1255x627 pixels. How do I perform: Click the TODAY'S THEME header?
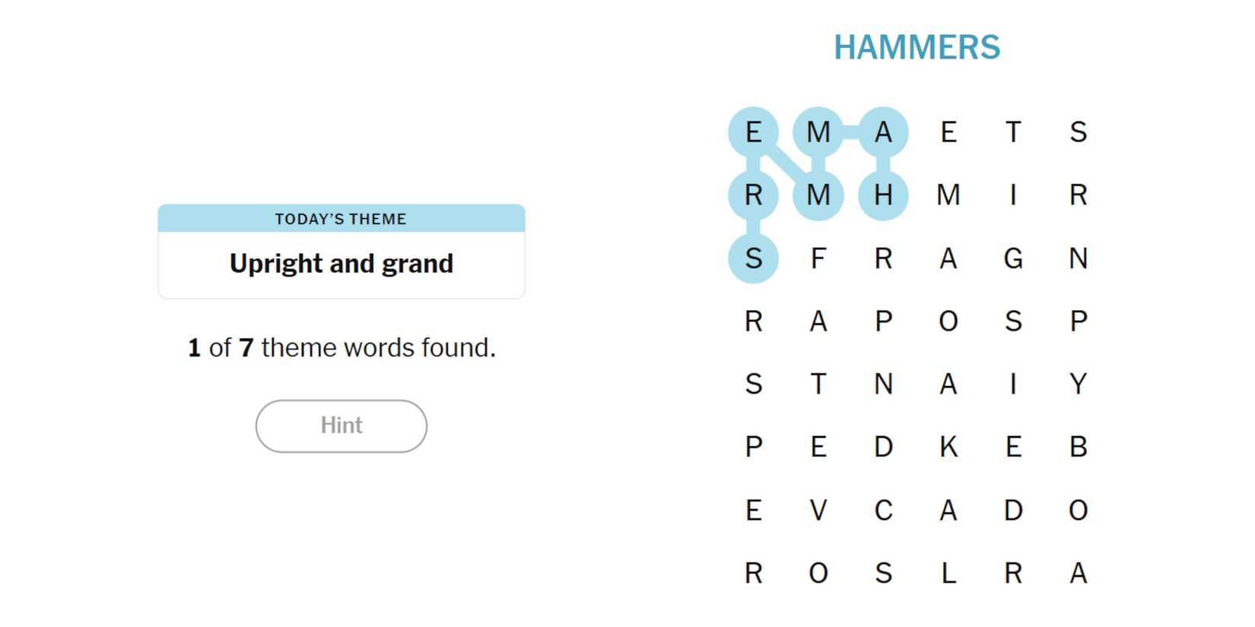pyautogui.click(x=341, y=219)
